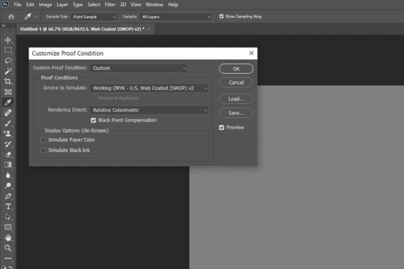Open the Sample All Layers dropdown
Screen dimensions: 404x269
(176, 17)
